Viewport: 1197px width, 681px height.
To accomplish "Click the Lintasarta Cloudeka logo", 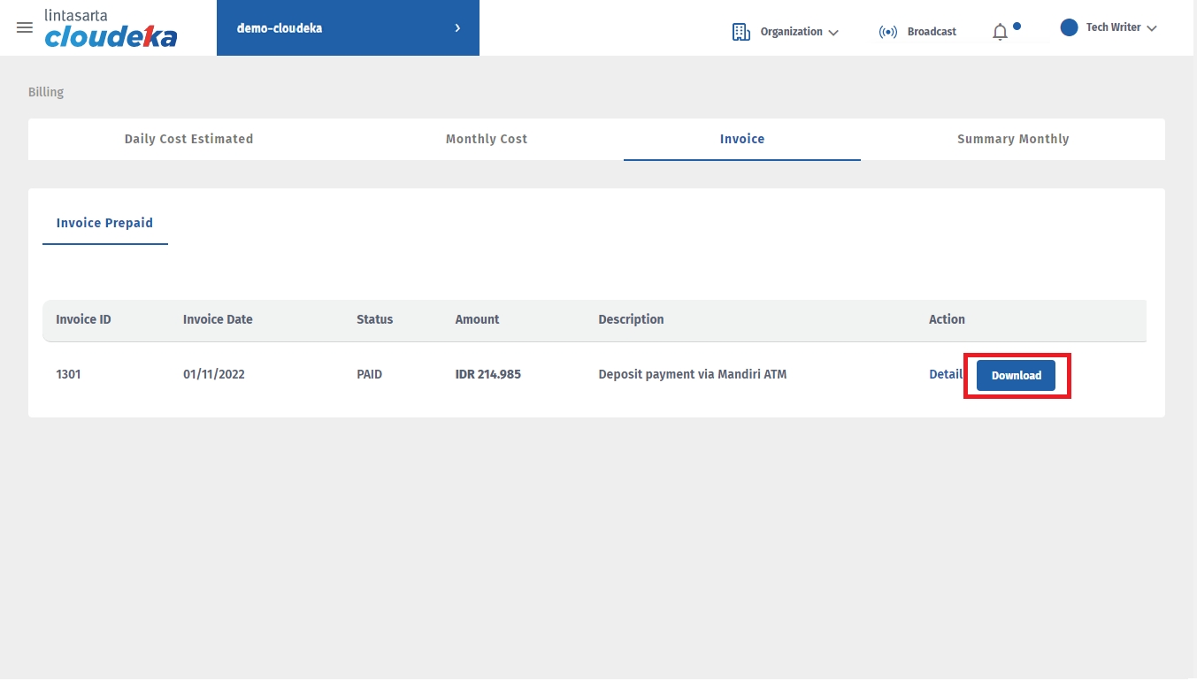I will tap(111, 28).
